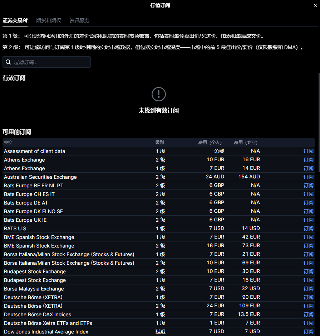320x336 pixels.
Task: Click the '13.5 EUR' professional fee
Action: pyautogui.click(x=249, y=315)
